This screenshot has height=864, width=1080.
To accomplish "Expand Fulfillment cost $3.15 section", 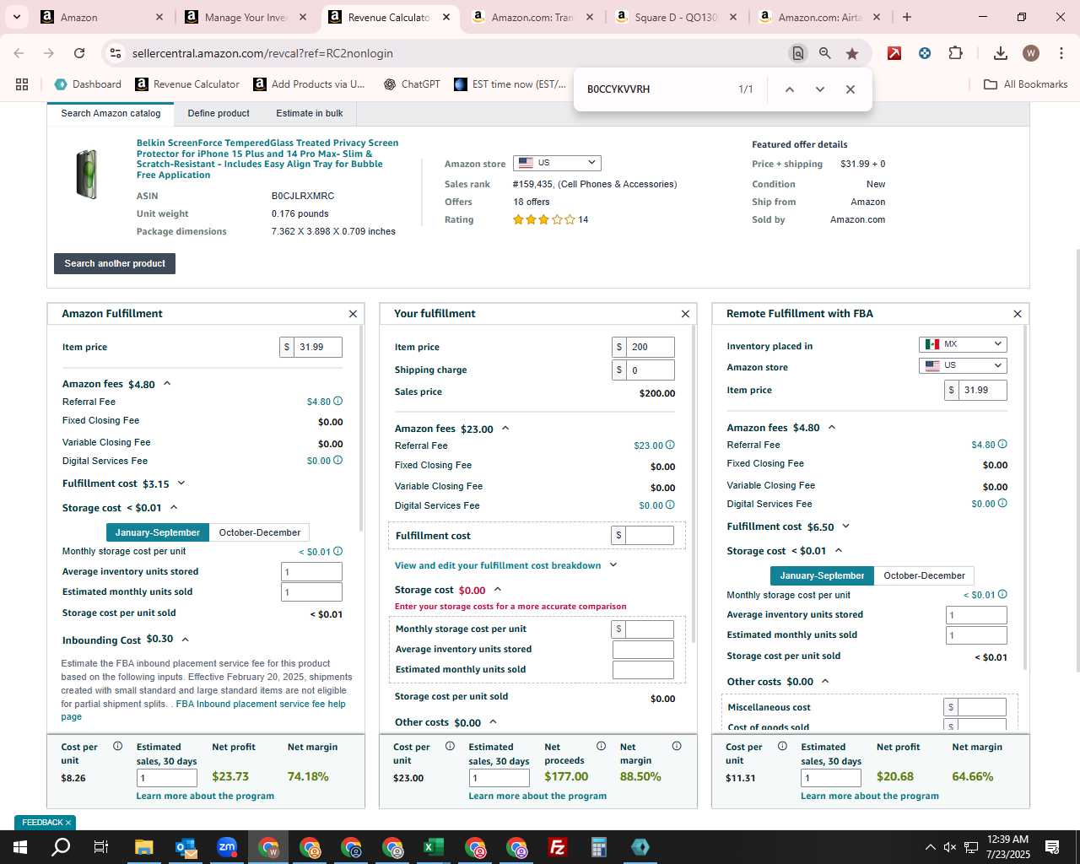I will pyautogui.click(x=181, y=483).
